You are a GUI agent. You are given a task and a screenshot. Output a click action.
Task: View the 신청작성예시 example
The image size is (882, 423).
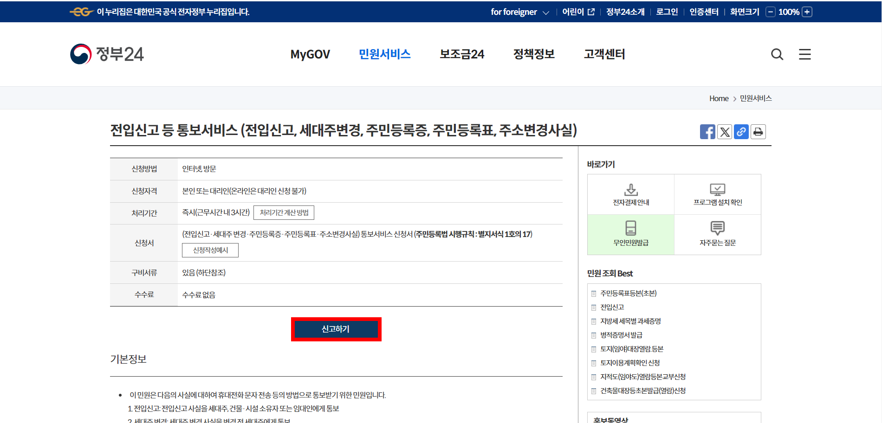[210, 250]
